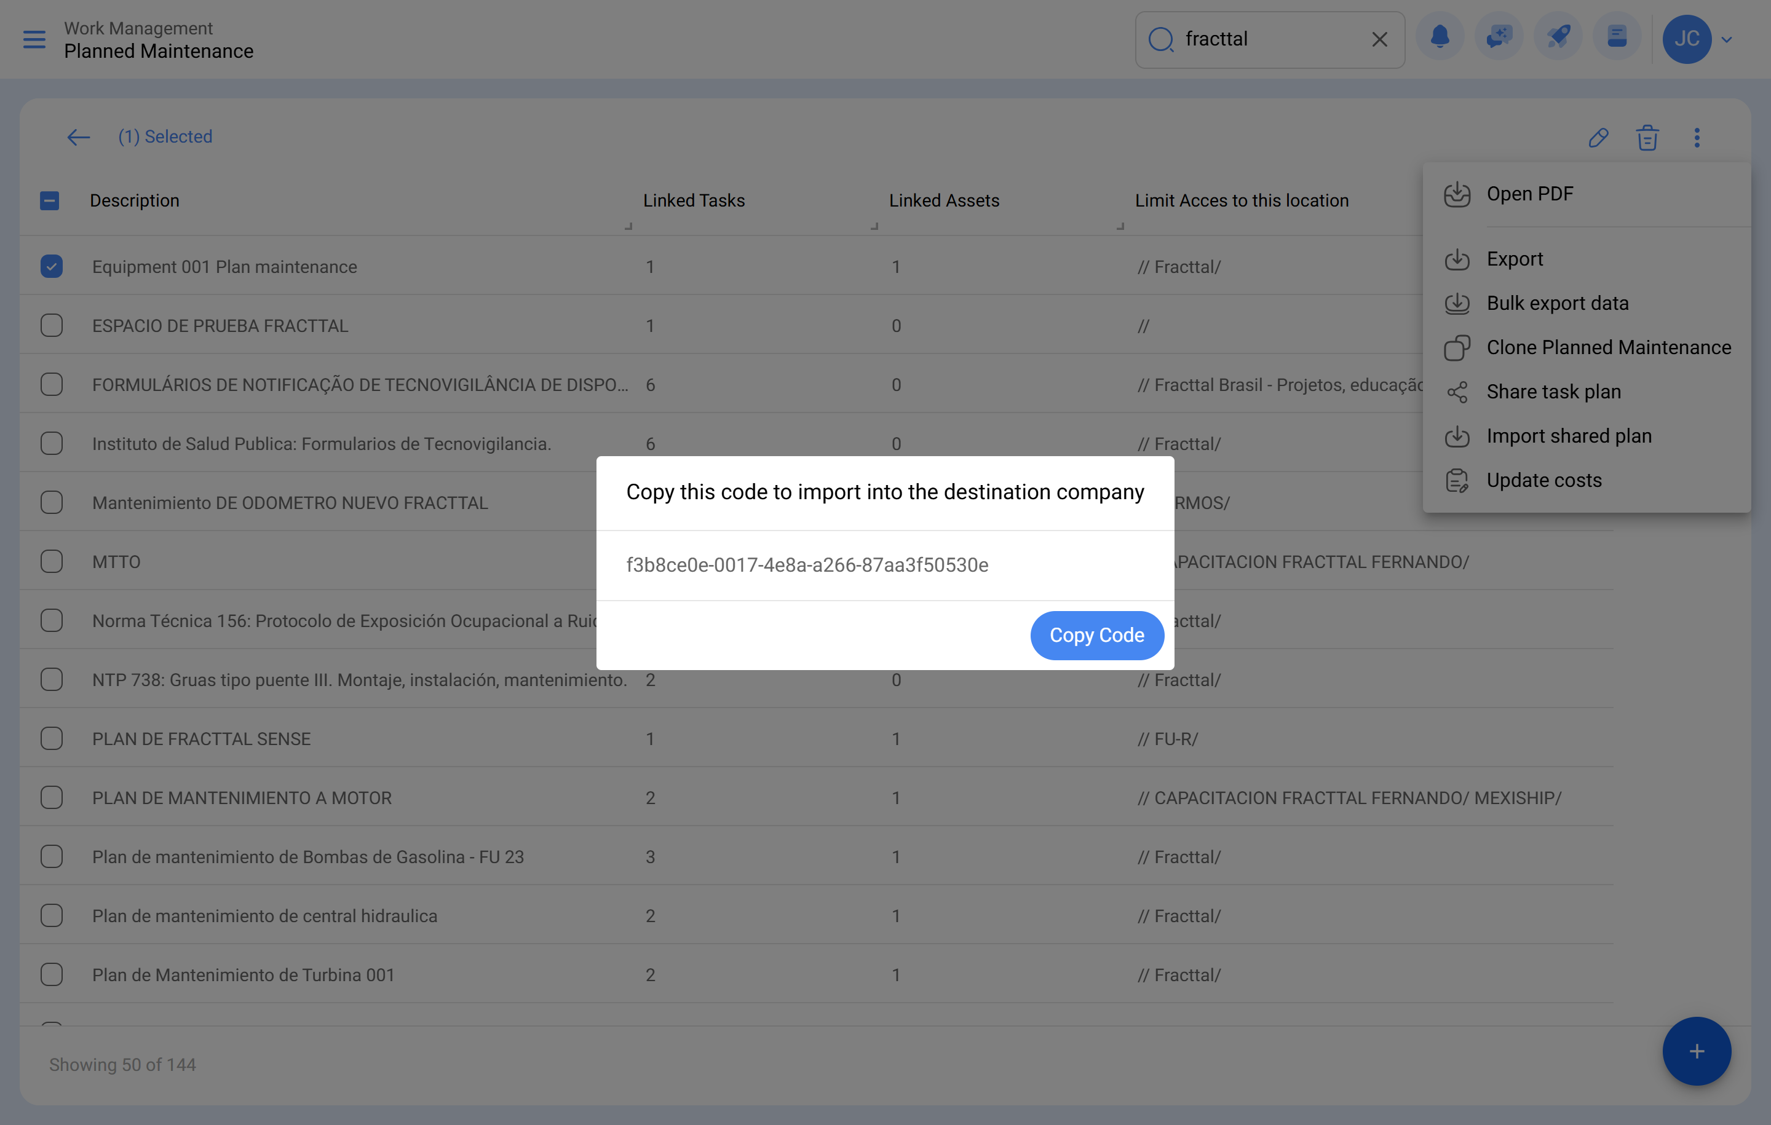Screen dimensions: 1771x1125
Task: Click the (1) Selected link
Action: [165, 136]
